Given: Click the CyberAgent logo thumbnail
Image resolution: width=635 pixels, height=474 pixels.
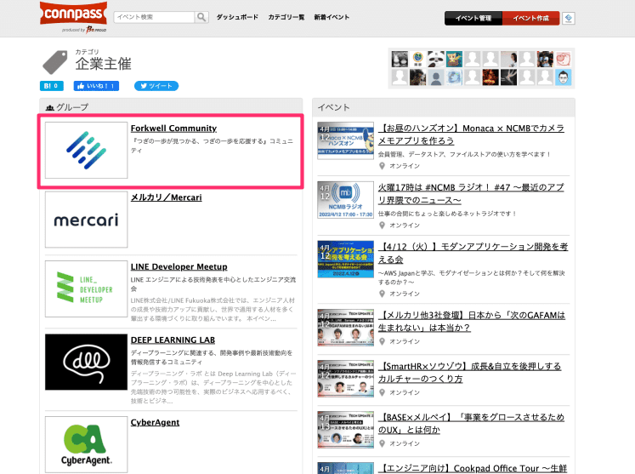Looking at the screenshot, I should (86, 444).
